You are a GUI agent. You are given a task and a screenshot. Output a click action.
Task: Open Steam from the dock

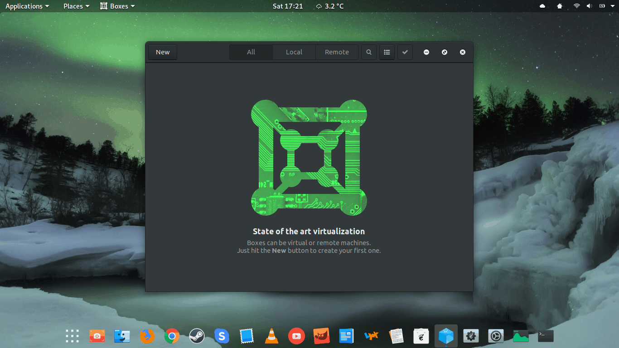click(x=197, y=336)
